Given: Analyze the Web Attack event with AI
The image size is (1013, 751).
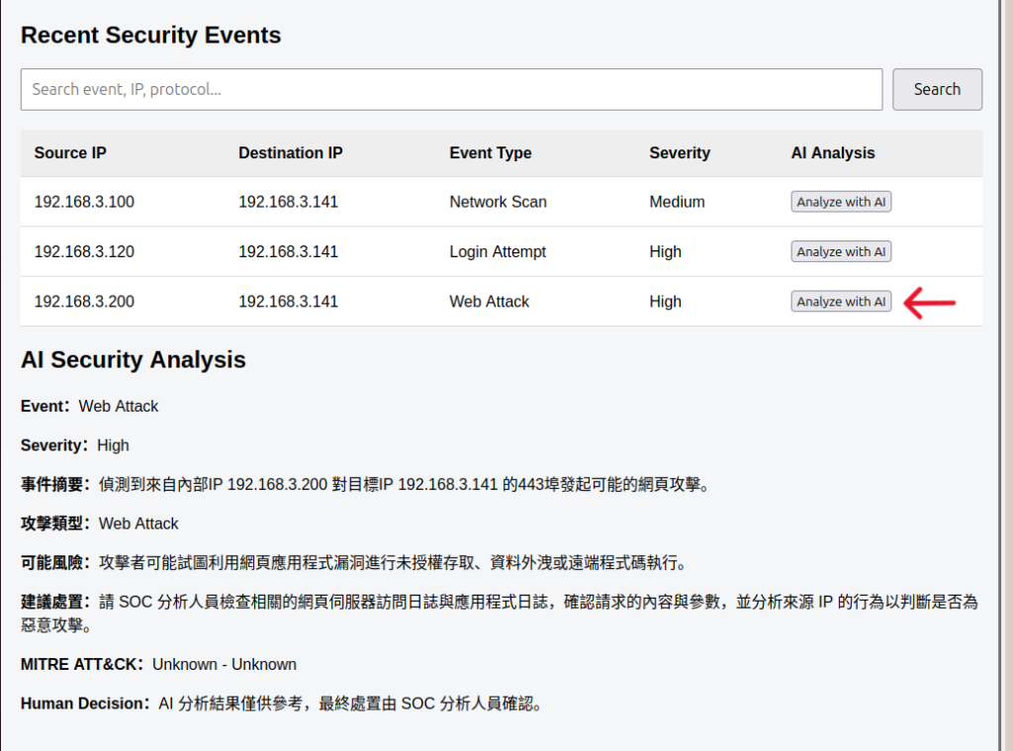Looking at the screenshot, I should pyautogui.click(x=841, y=301).
